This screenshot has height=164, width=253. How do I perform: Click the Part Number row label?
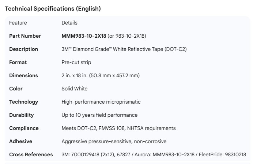pos(25,36)
